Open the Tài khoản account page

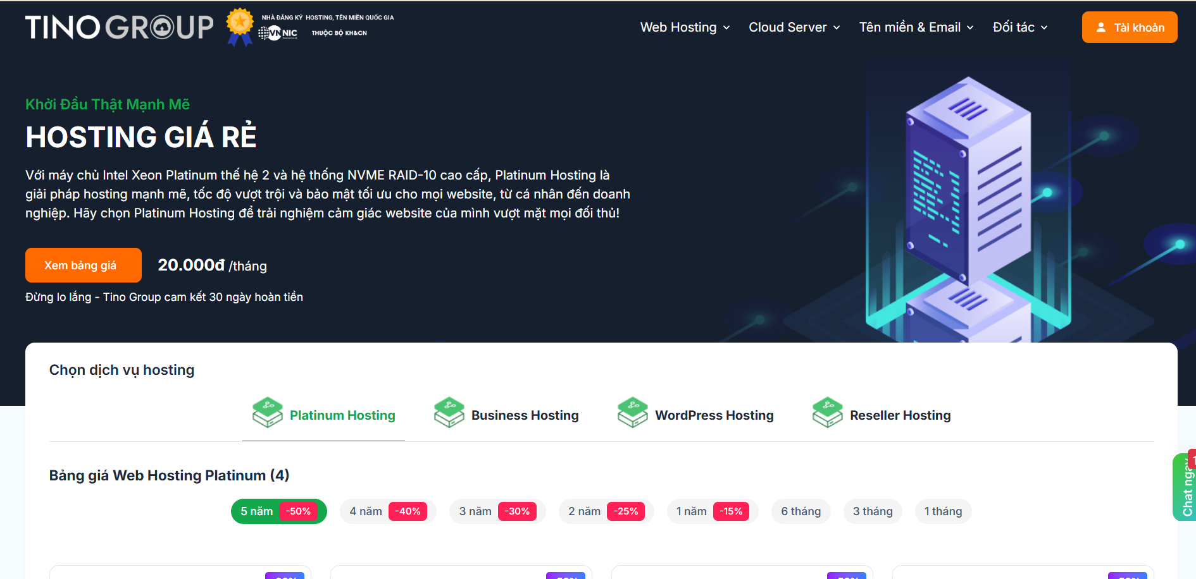(x=1130, y=27)
